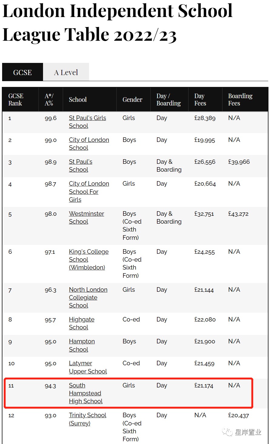Open the Hampton School link
This screenshot has width=270, height=444.
(82, 345)
